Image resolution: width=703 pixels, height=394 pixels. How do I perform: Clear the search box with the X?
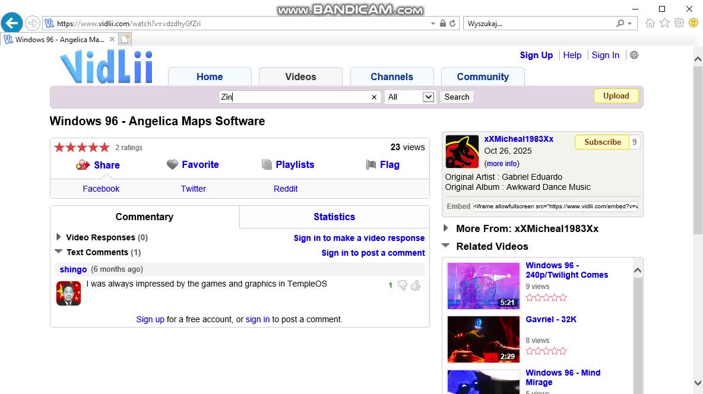[x=374, y=97]
